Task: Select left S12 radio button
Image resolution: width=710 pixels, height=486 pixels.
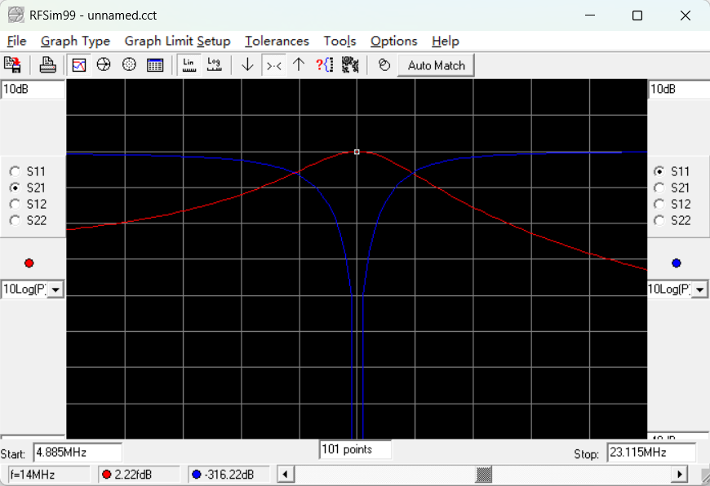Action: [15, 204]
